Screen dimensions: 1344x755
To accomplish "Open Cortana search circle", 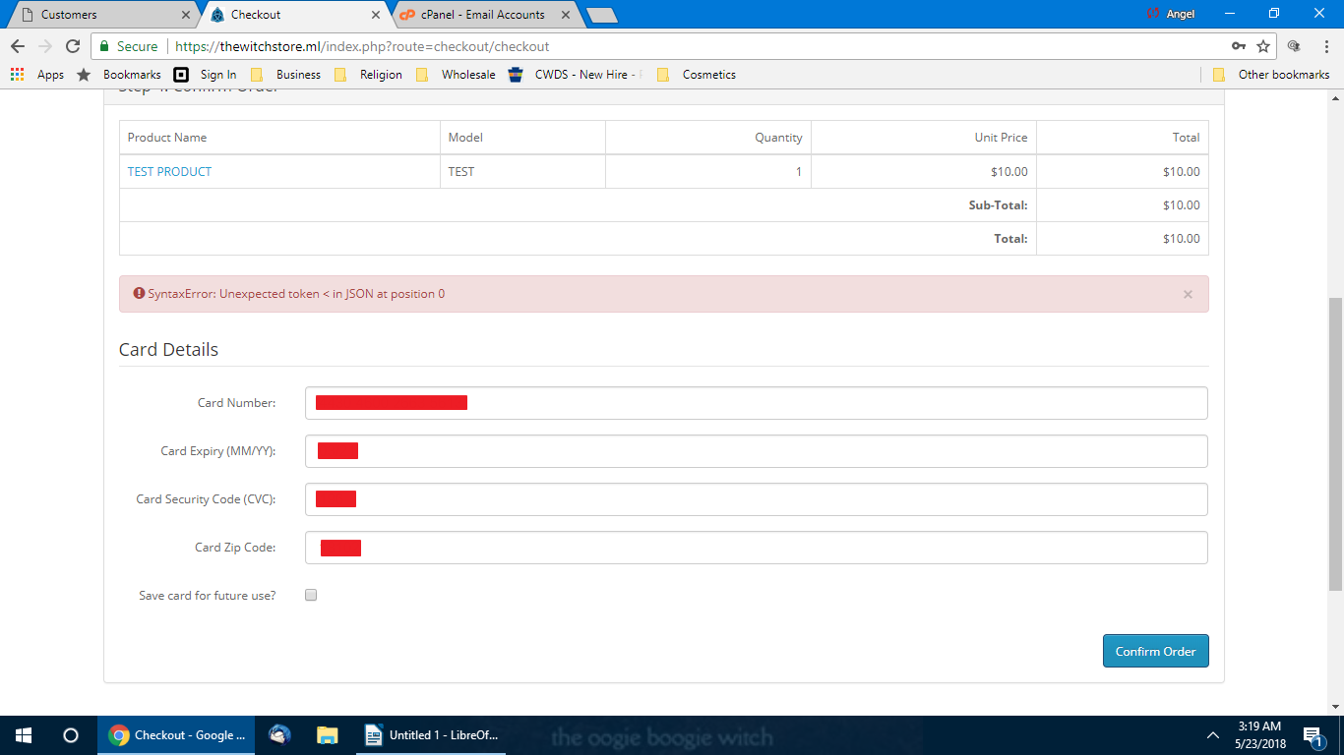I will [x=71, y=735].
